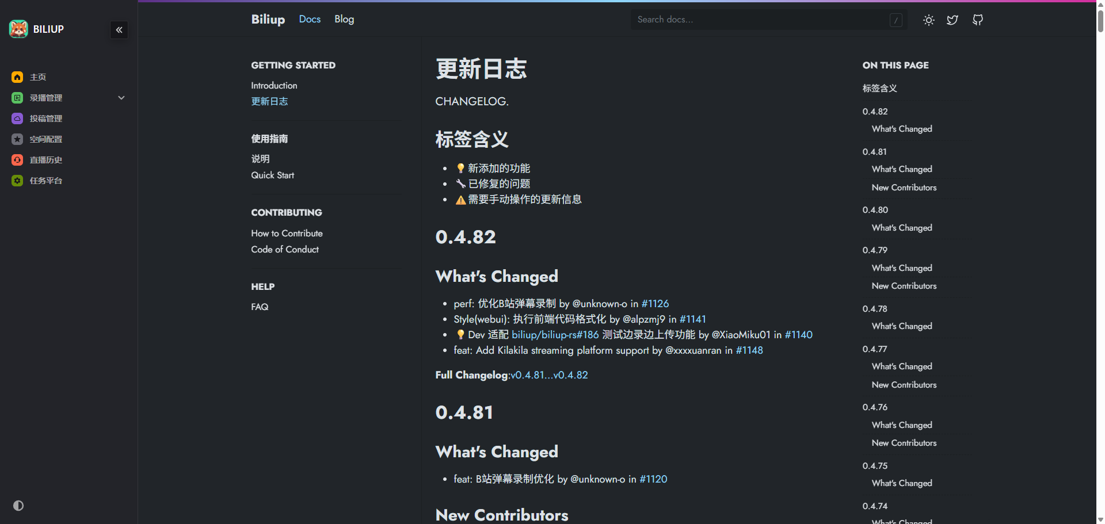The image size is (1105, 524).
Task: Click the 投稿管理 purple icon
Action: tap(17, 118)
